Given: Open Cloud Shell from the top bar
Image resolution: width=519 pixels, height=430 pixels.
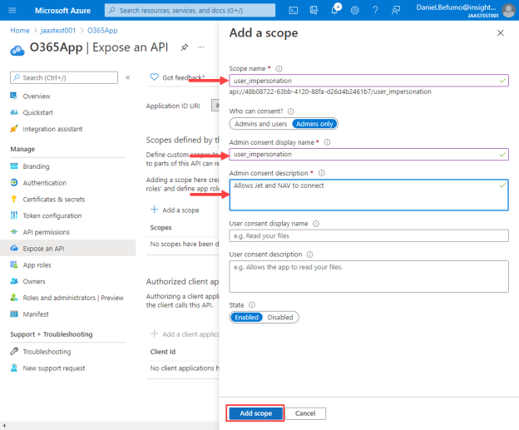Looking at the screenshot, I should tap(294, 11).
